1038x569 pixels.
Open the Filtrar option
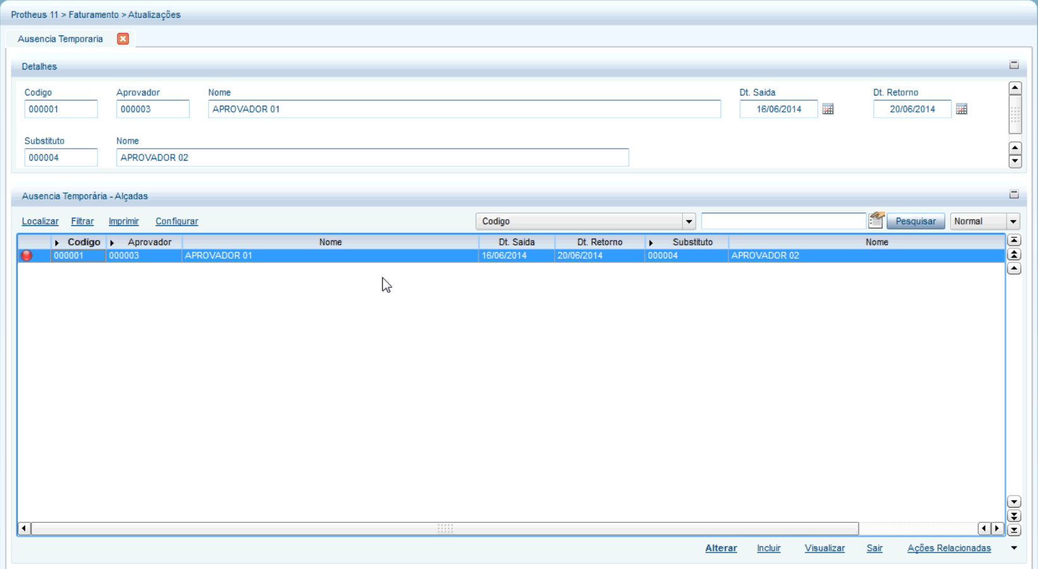pos(82,222)
